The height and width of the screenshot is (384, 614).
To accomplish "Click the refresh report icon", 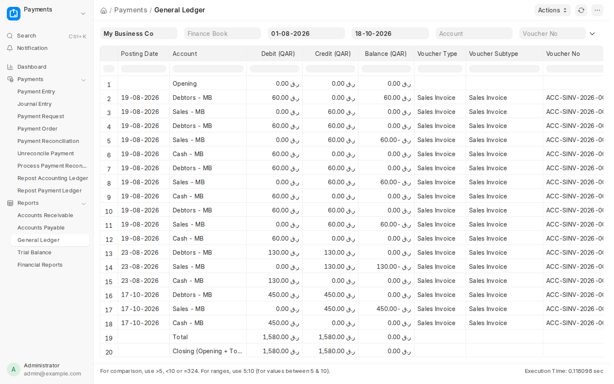I will point(581,10).
